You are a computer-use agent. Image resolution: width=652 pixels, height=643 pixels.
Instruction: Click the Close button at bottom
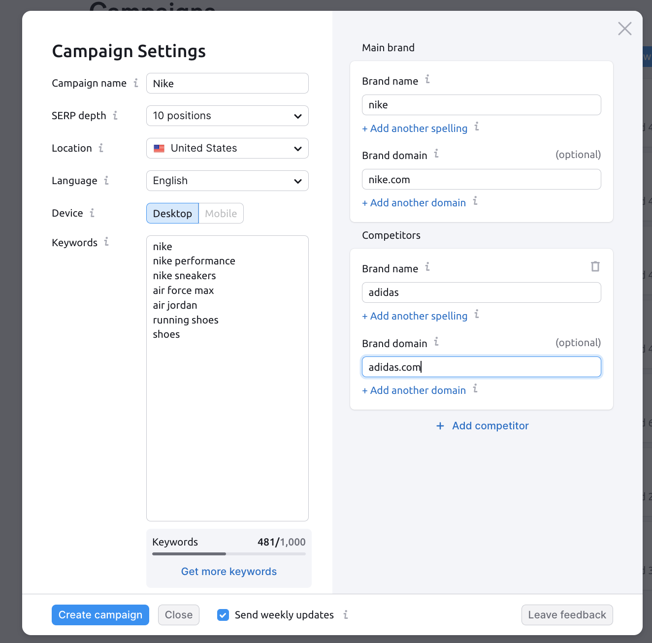[x=179, y=615]
